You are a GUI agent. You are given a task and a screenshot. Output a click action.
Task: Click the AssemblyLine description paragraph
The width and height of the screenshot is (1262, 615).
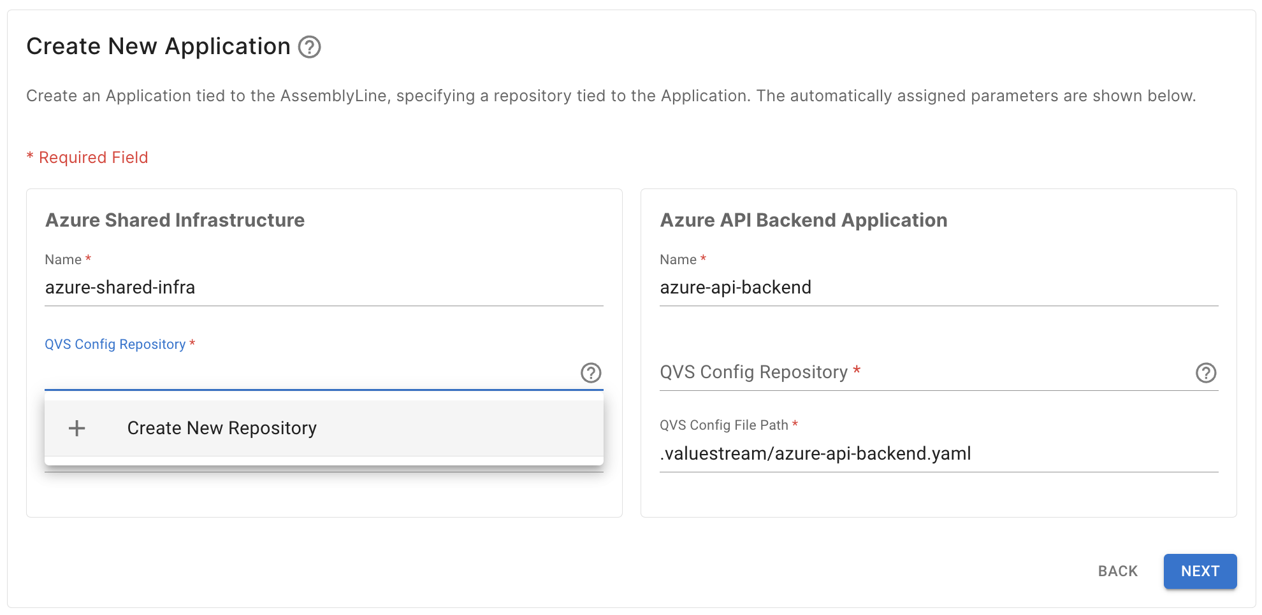pos(611,96)
